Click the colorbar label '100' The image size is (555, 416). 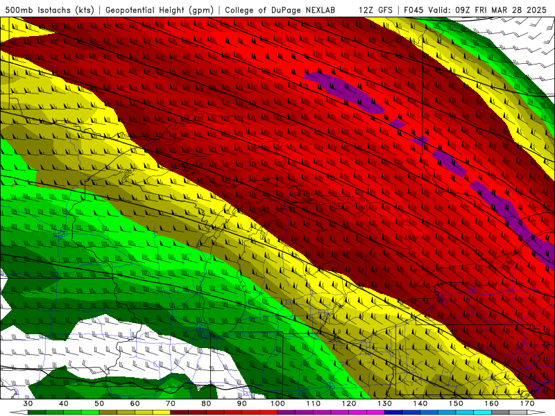point(278,404)
